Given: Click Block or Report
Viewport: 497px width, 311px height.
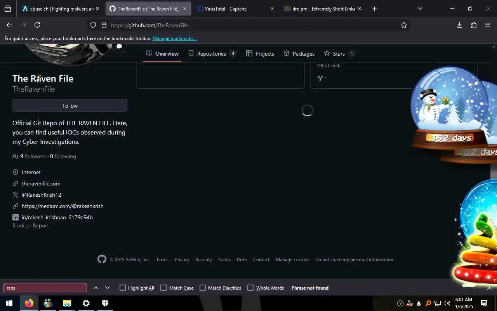Looking at the screenshot, I should [x=31, y=225].
